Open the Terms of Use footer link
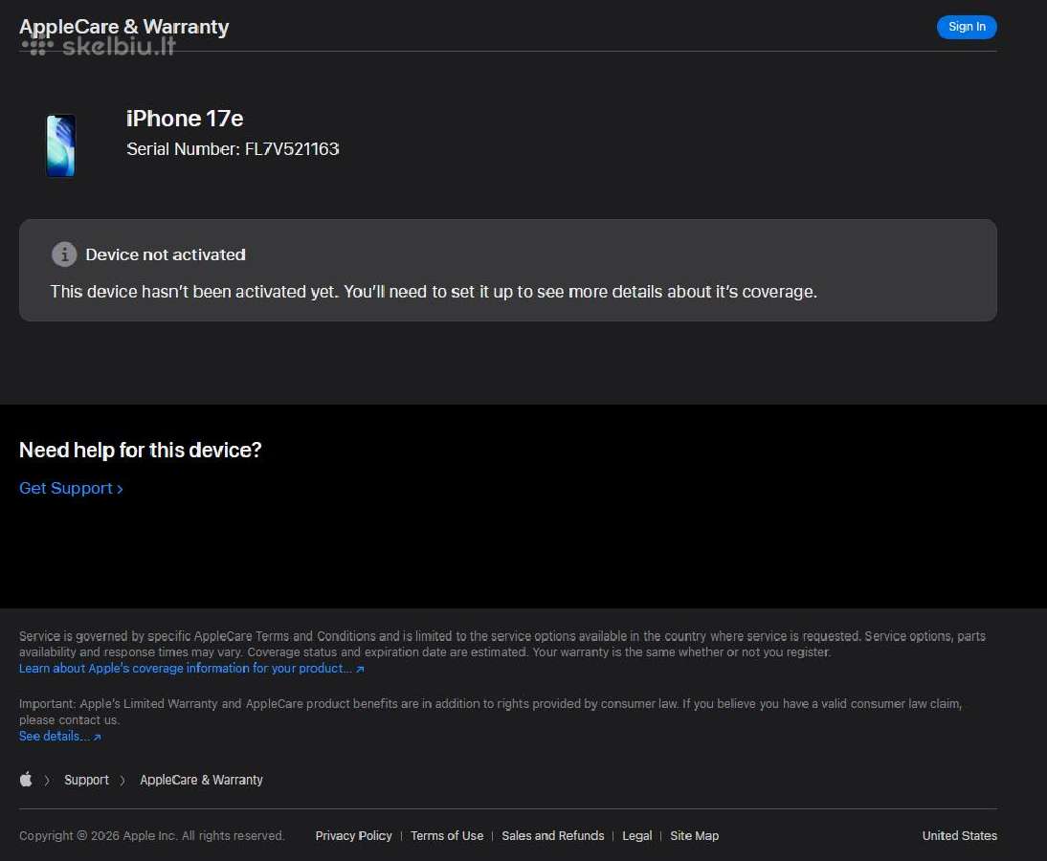This screenshot has height=861, width=1047. 447,835
